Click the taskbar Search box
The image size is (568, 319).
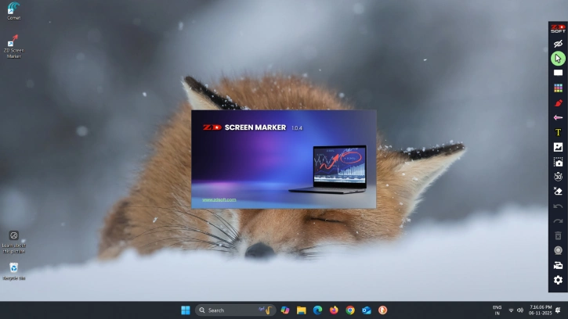click(x=236, y=310)
